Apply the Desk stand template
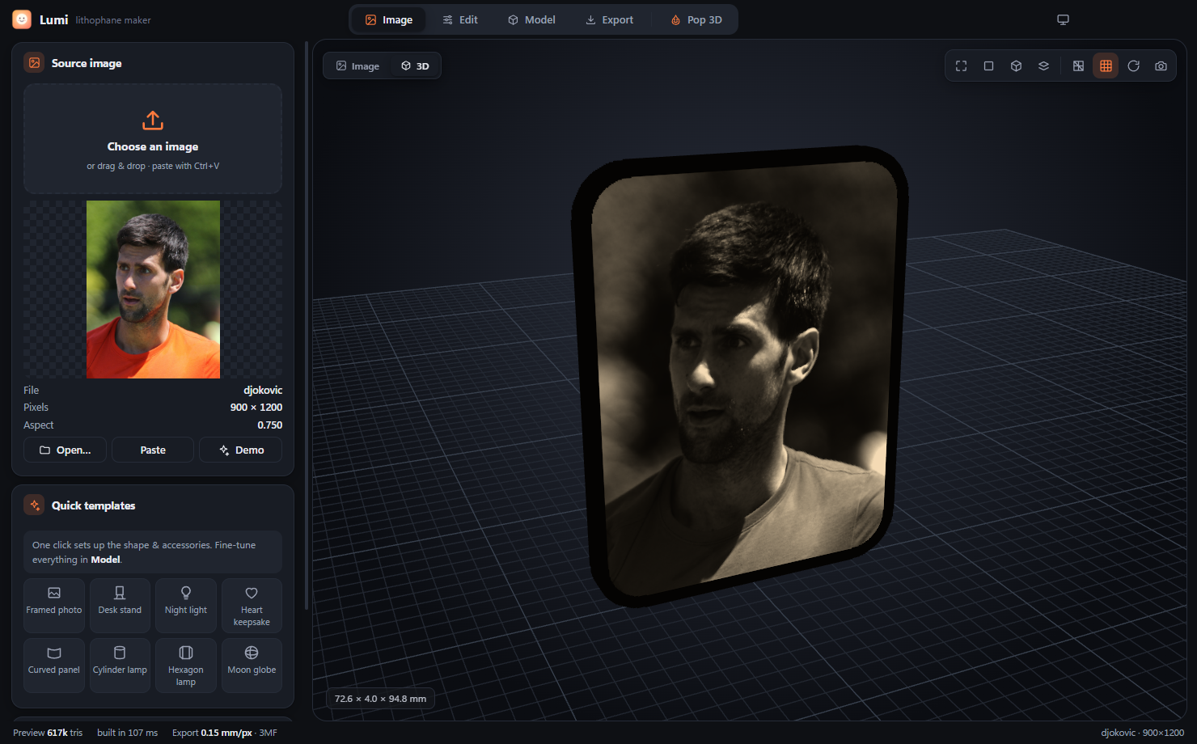The width and height of the screenshot is (1197, 744). point(120,605)
